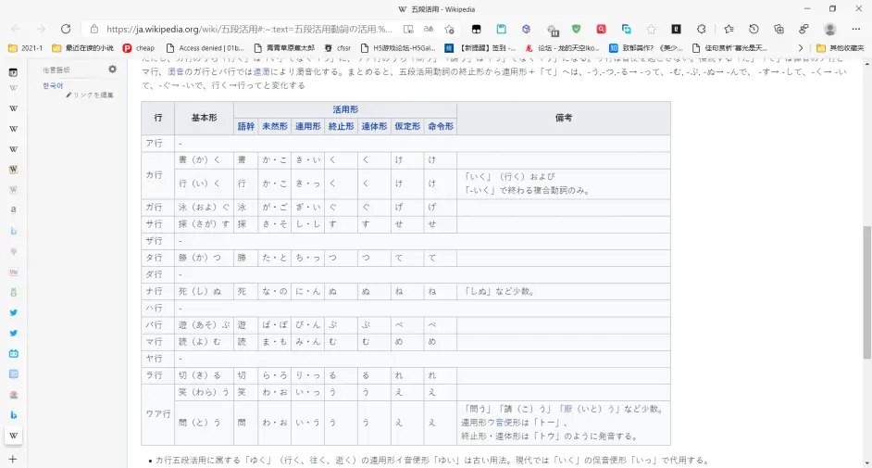Open Settings and more menu
This screenshot has height=468, width=872.
point(855,29)
